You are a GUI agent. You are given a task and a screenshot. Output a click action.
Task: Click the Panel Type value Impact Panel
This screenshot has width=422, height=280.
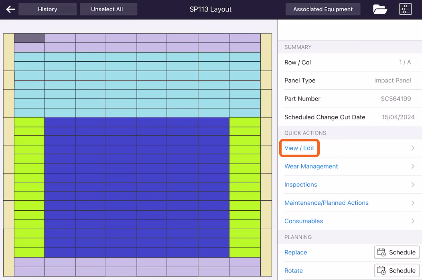coord(392,81)
